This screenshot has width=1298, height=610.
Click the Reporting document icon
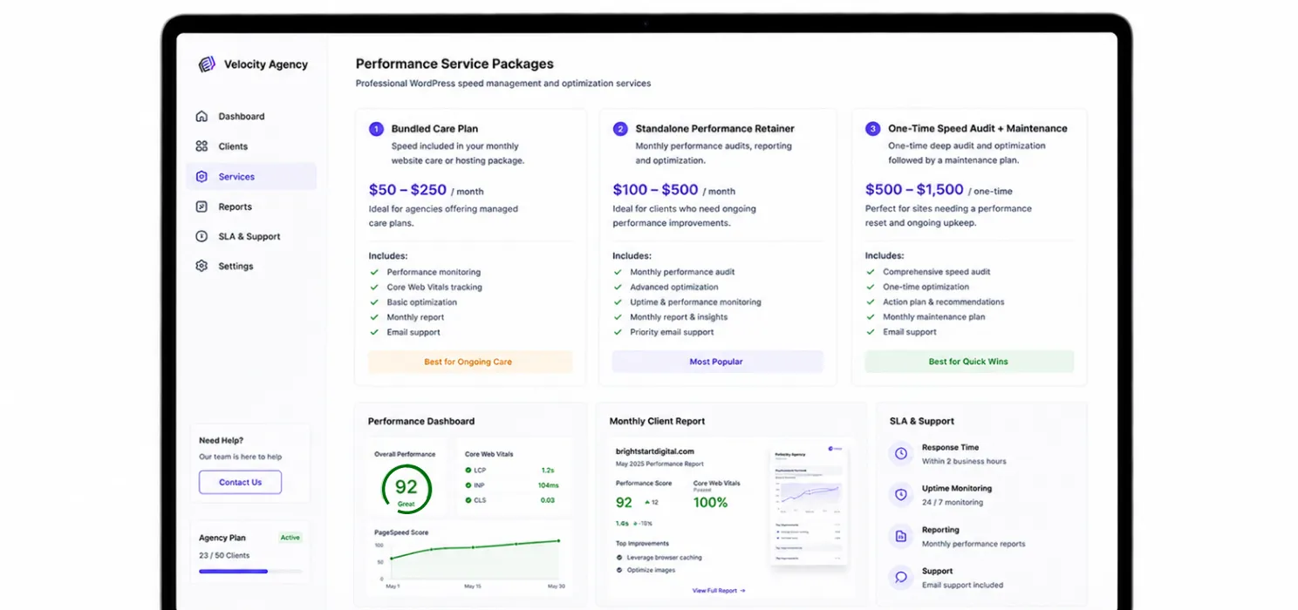pyautogui.click(x=900, y=536)
